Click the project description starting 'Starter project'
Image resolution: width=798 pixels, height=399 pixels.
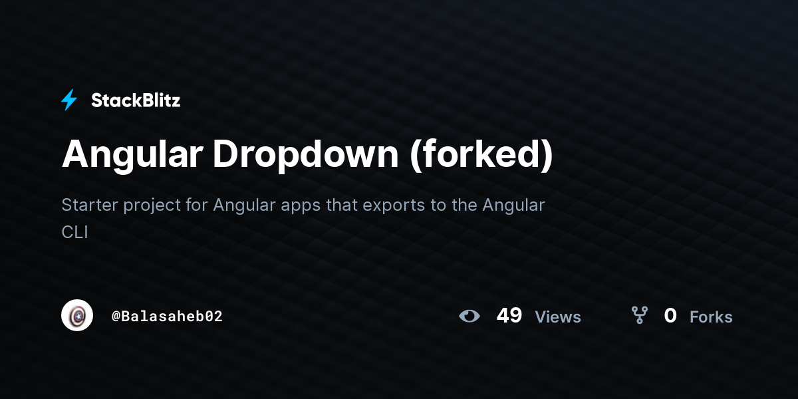click(x=303, y=218)
